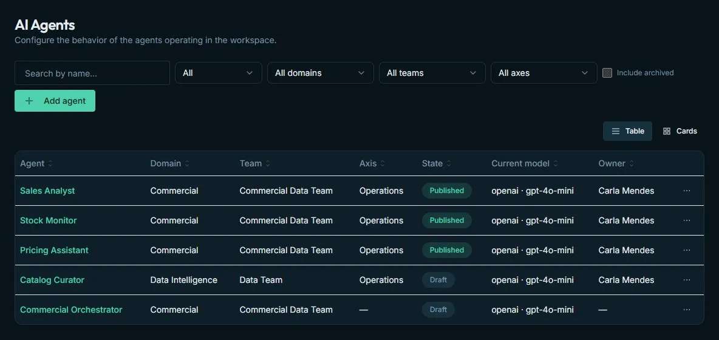
Task: Open the more options menu for Pricing Assistant
Action: point(686,250)
